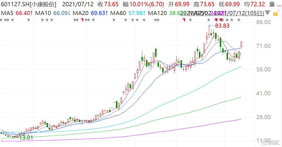Click the low price 低69.99

(x=229, y=4)
